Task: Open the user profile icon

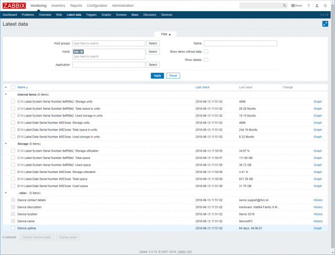Action: click(317, 6)
